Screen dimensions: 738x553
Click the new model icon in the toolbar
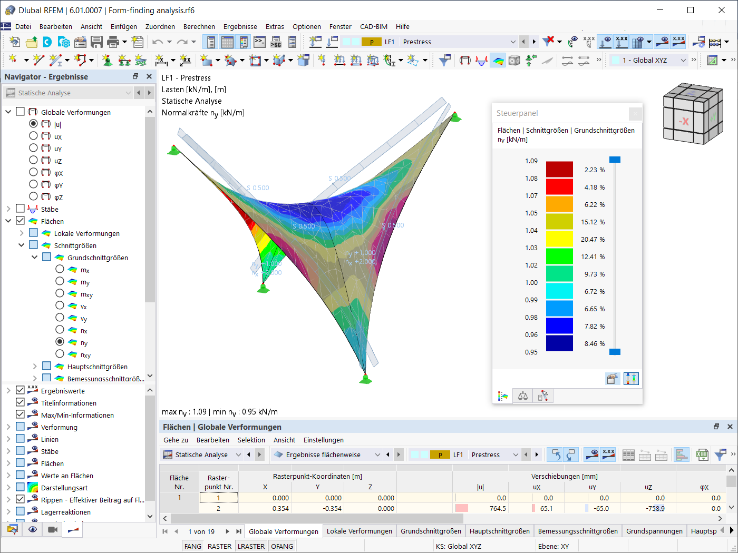point(15,42)
